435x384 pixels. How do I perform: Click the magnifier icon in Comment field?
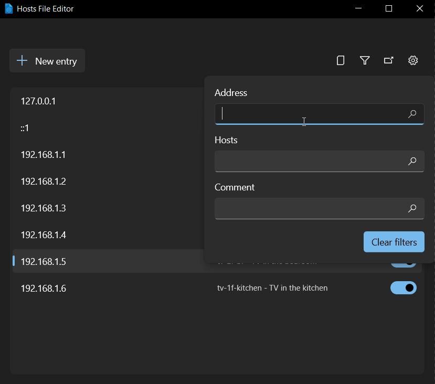(412, 208)
